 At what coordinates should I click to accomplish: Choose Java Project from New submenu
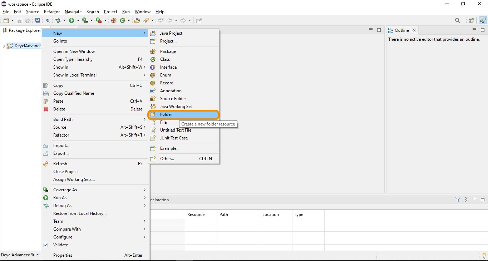coord(183,33)
